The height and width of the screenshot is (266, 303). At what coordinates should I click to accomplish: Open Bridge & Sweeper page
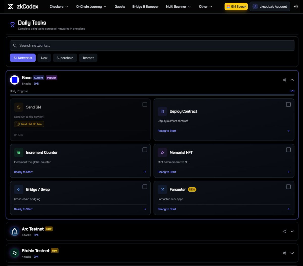145,7
